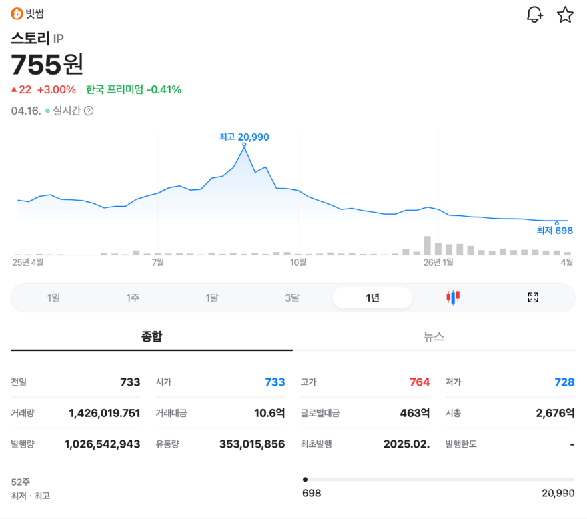
Task: Click the 26년 1월 axis label
Action: pos(438,262)
